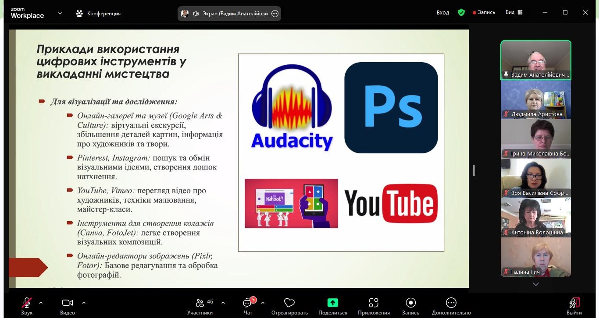Expand chat options arrow next to Чат
The height and width of the screenshot is (318, 599).
[263, 303]
